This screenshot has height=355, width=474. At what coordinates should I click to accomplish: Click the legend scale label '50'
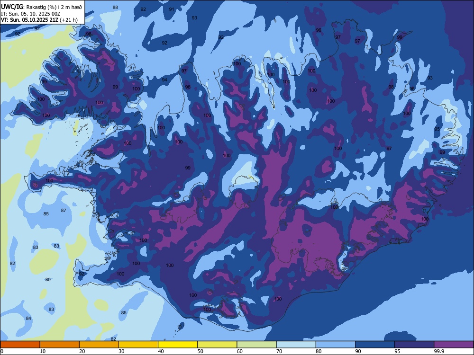pos(200,351)
